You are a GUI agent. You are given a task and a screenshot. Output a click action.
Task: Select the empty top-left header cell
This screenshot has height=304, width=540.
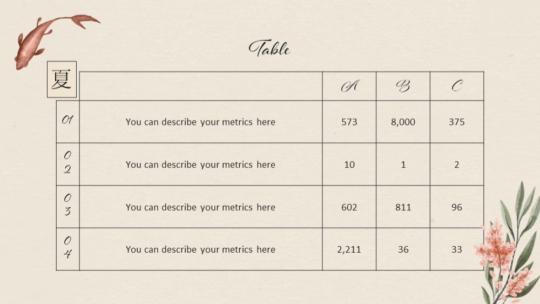(201, 86)
